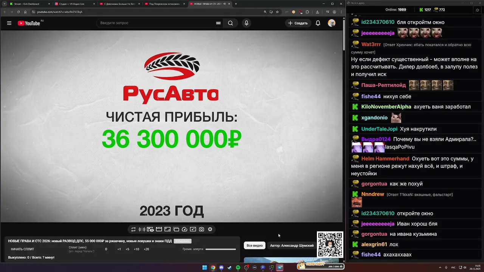Reload the page with the refresh icon
The width and height of the screenshot is (484, 272).
19,12
